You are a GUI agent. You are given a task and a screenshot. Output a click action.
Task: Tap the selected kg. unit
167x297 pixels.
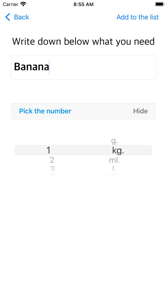point(118,150)
